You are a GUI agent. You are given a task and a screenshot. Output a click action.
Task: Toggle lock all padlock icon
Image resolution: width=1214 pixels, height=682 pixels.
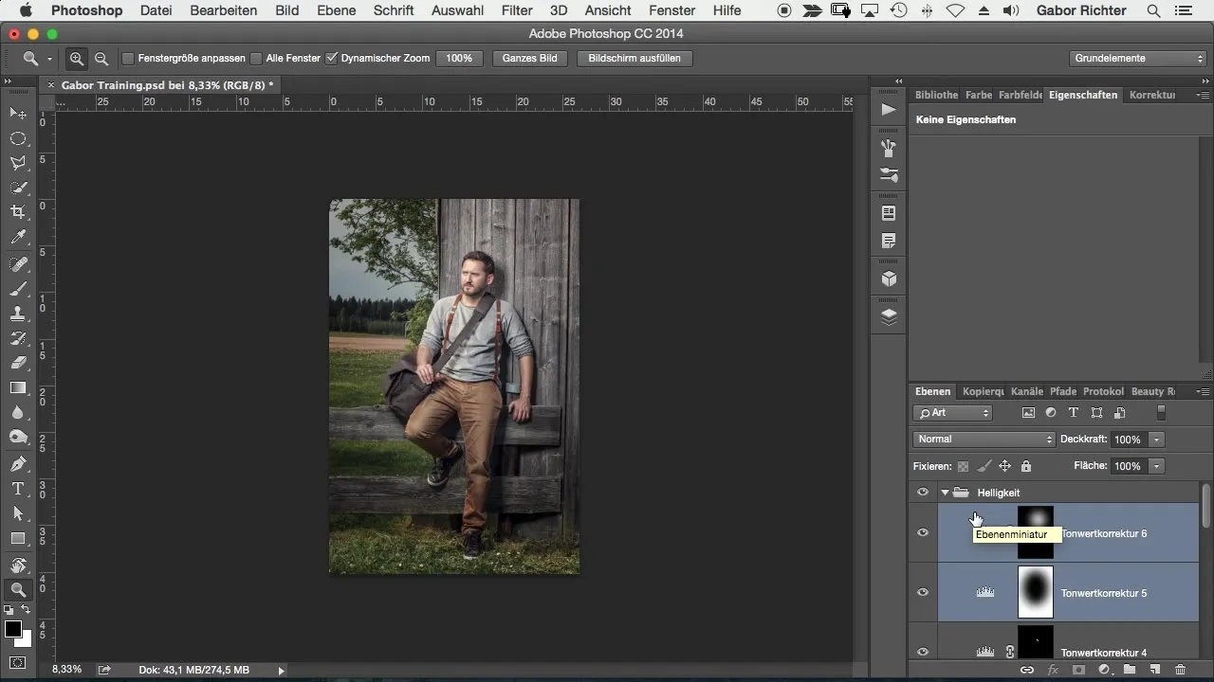coord(1025,466)
